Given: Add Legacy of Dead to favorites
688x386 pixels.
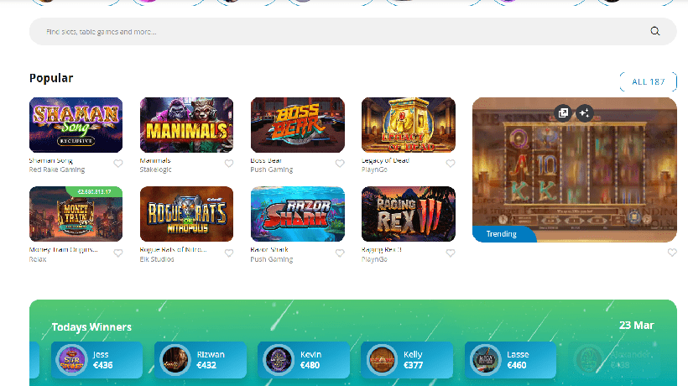Looking at the screenshot, I should pyautogui.click(x=451, y=164).
